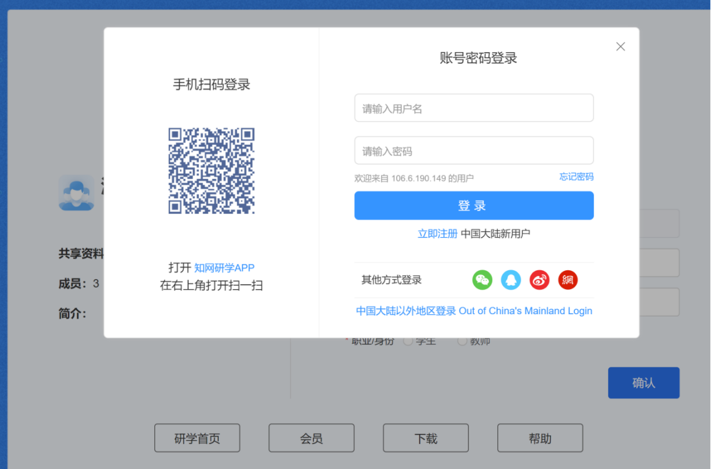Open Out of China's Mainland Login link
The width and height of the screenshot is (711, 469).
[474, 311]
